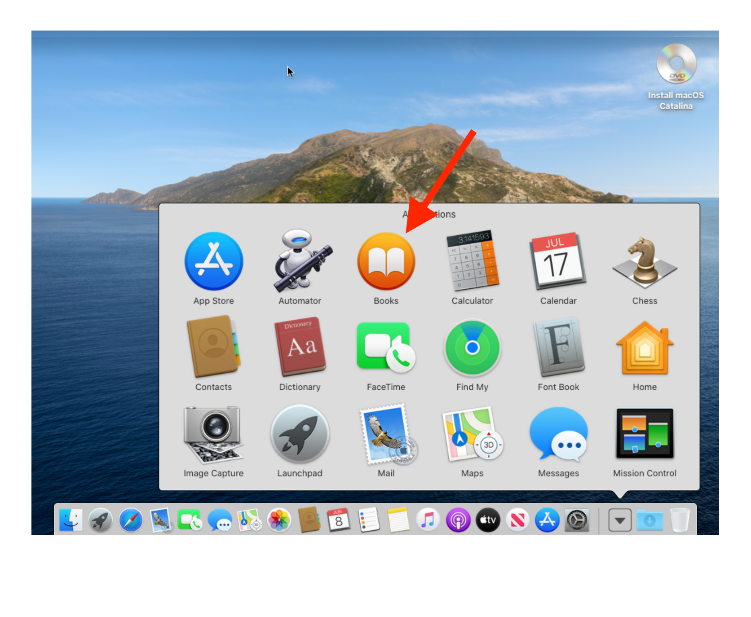Open the Trash in the Dock
Screen dimensions: 751x617
coord(680,520)
